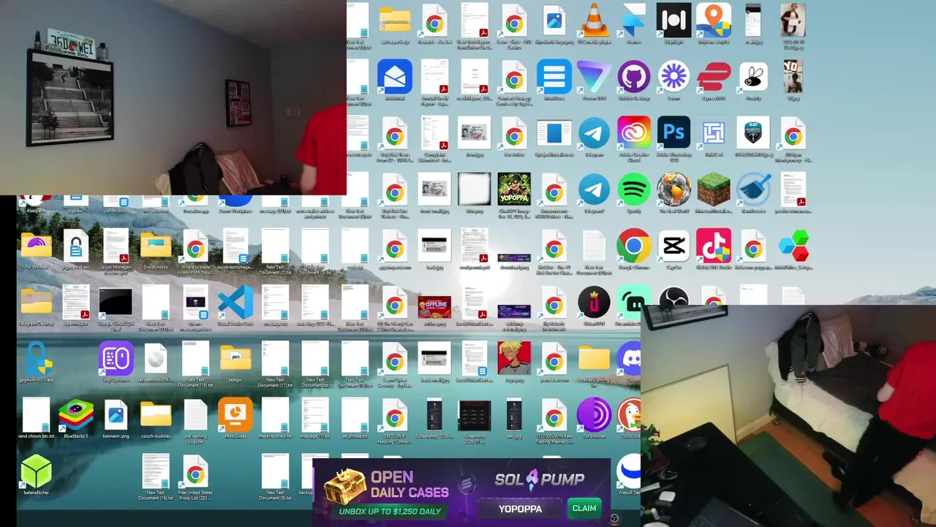The image size is (936, 527).
Task: Select the bannerrr.png image file
Action: (116, 416)
